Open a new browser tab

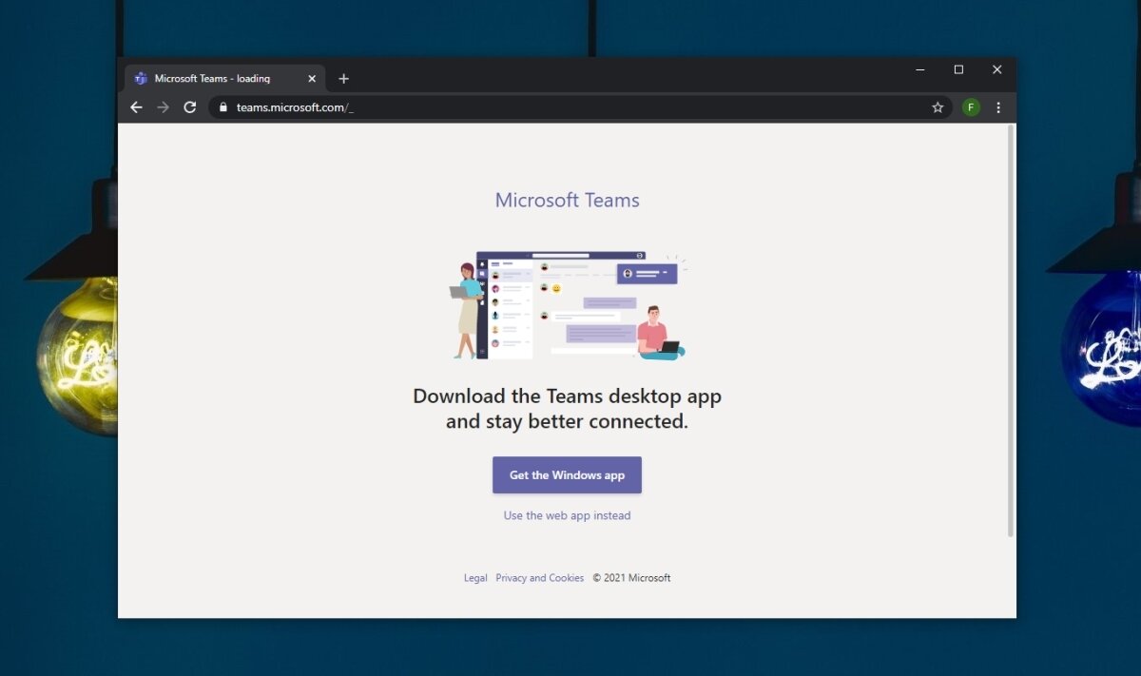(343, 78)
